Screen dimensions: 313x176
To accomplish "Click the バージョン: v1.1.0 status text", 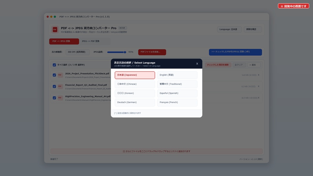I will point(251,159).
